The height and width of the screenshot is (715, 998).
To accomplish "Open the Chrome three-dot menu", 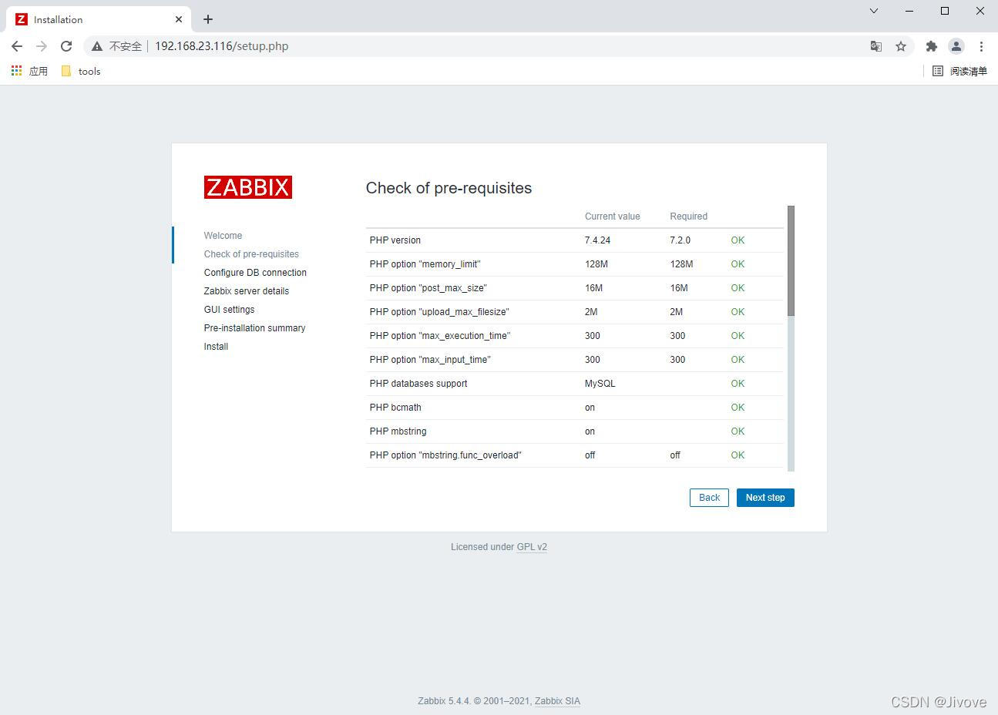I will tap(981, 46).
